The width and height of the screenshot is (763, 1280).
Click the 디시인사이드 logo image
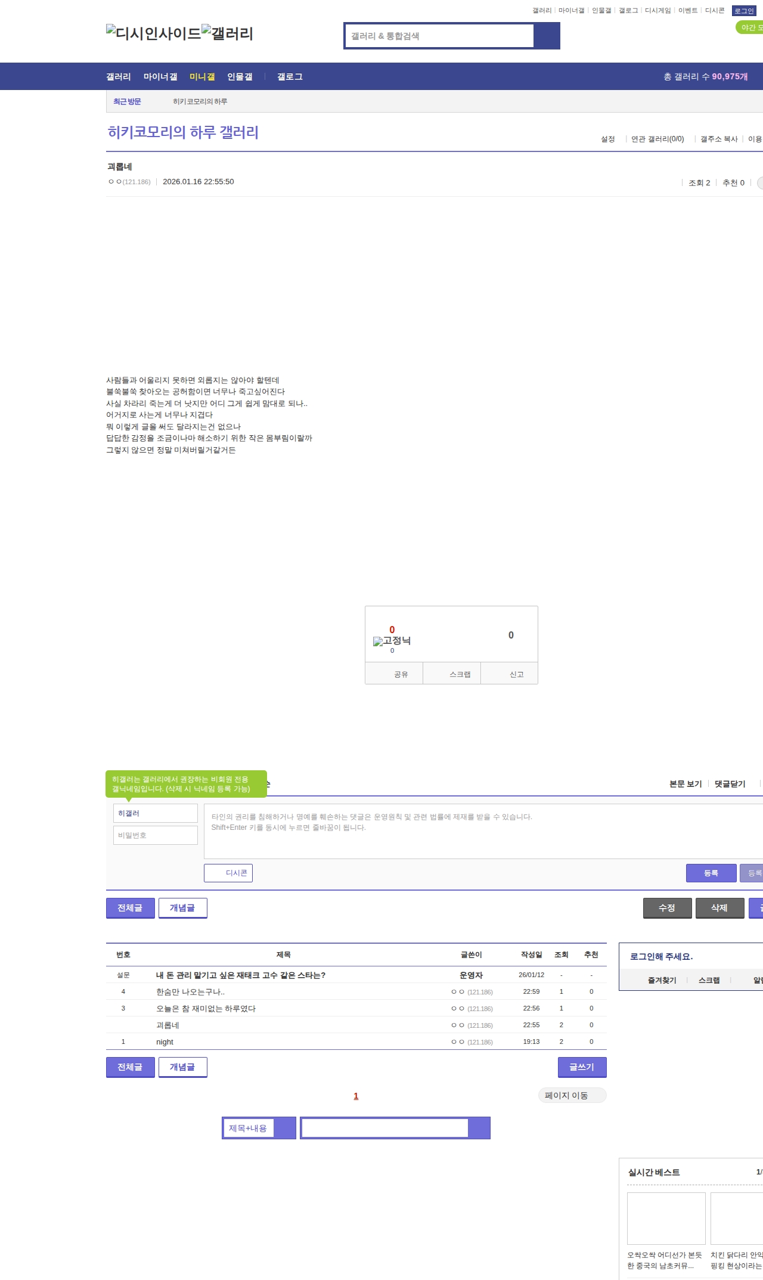point(154,33)
